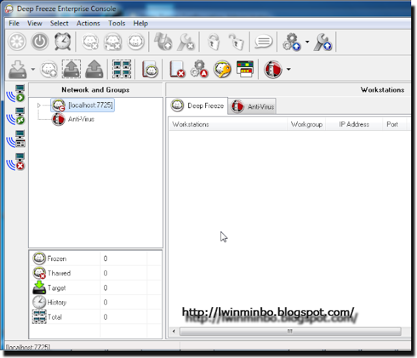
Task: Sort by the IP Address column header
Action: [x=354, y=124]
